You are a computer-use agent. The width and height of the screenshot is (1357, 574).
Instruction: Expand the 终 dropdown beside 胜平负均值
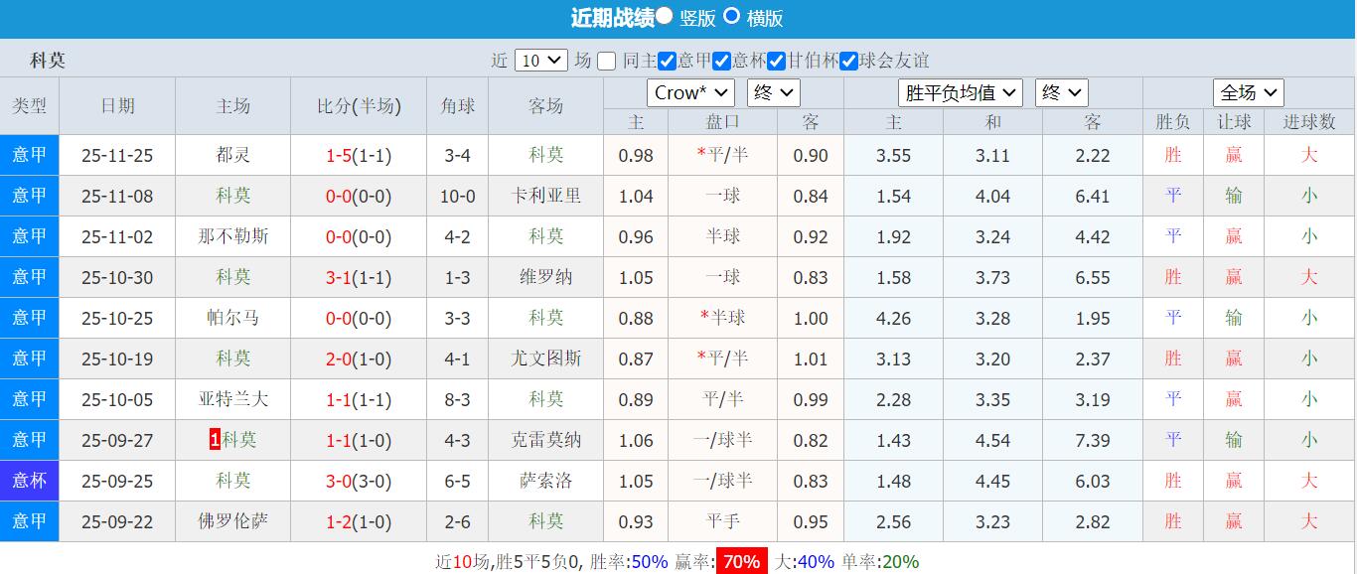tap(1061, 92)
